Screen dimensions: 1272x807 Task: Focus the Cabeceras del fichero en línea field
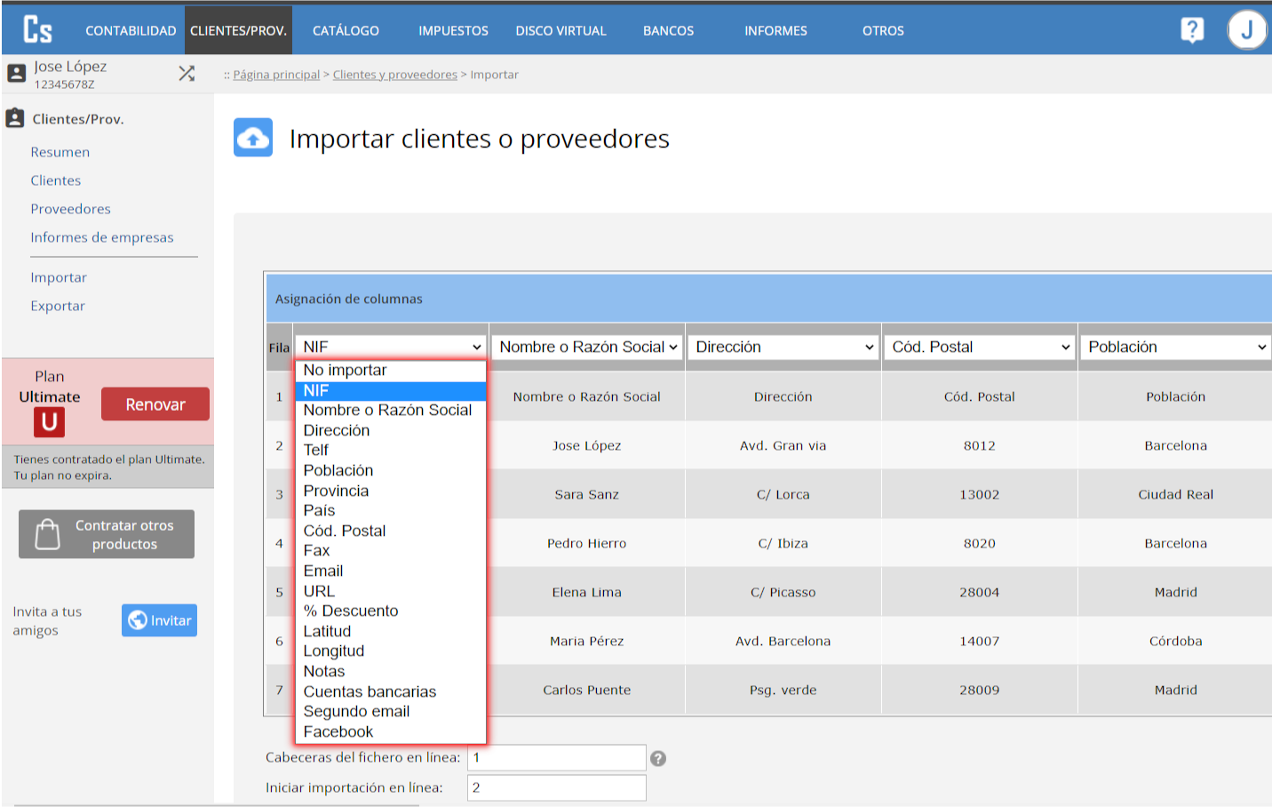click(x=557, y=758)
